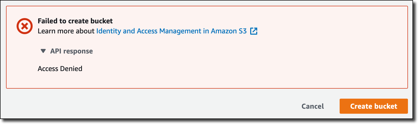Click the gray footer area left of Cancel

151,106
